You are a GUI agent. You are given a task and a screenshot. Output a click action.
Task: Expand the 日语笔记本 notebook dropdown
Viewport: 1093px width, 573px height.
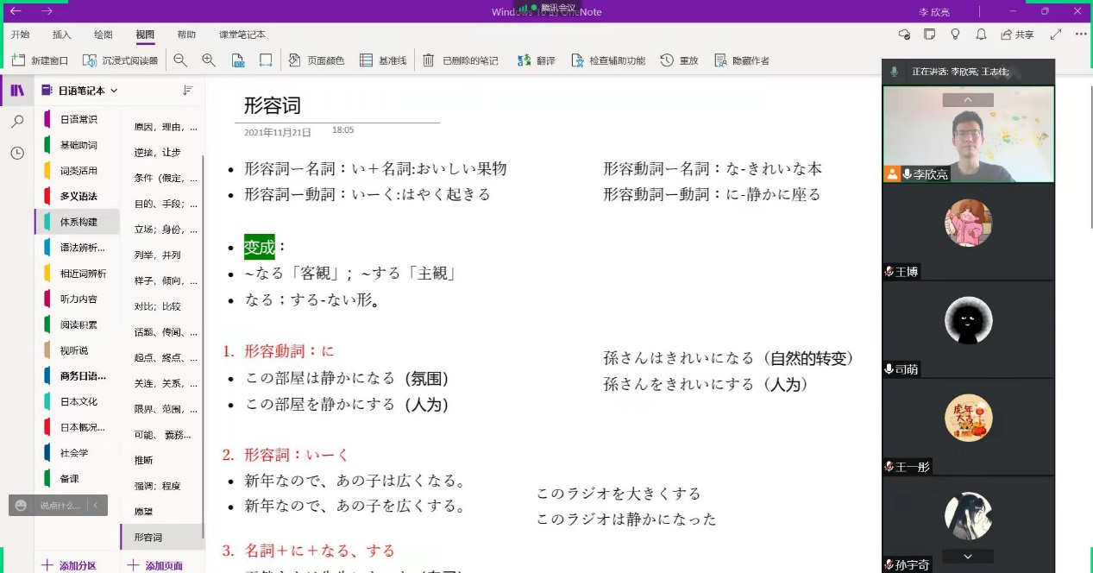point(114,91)
